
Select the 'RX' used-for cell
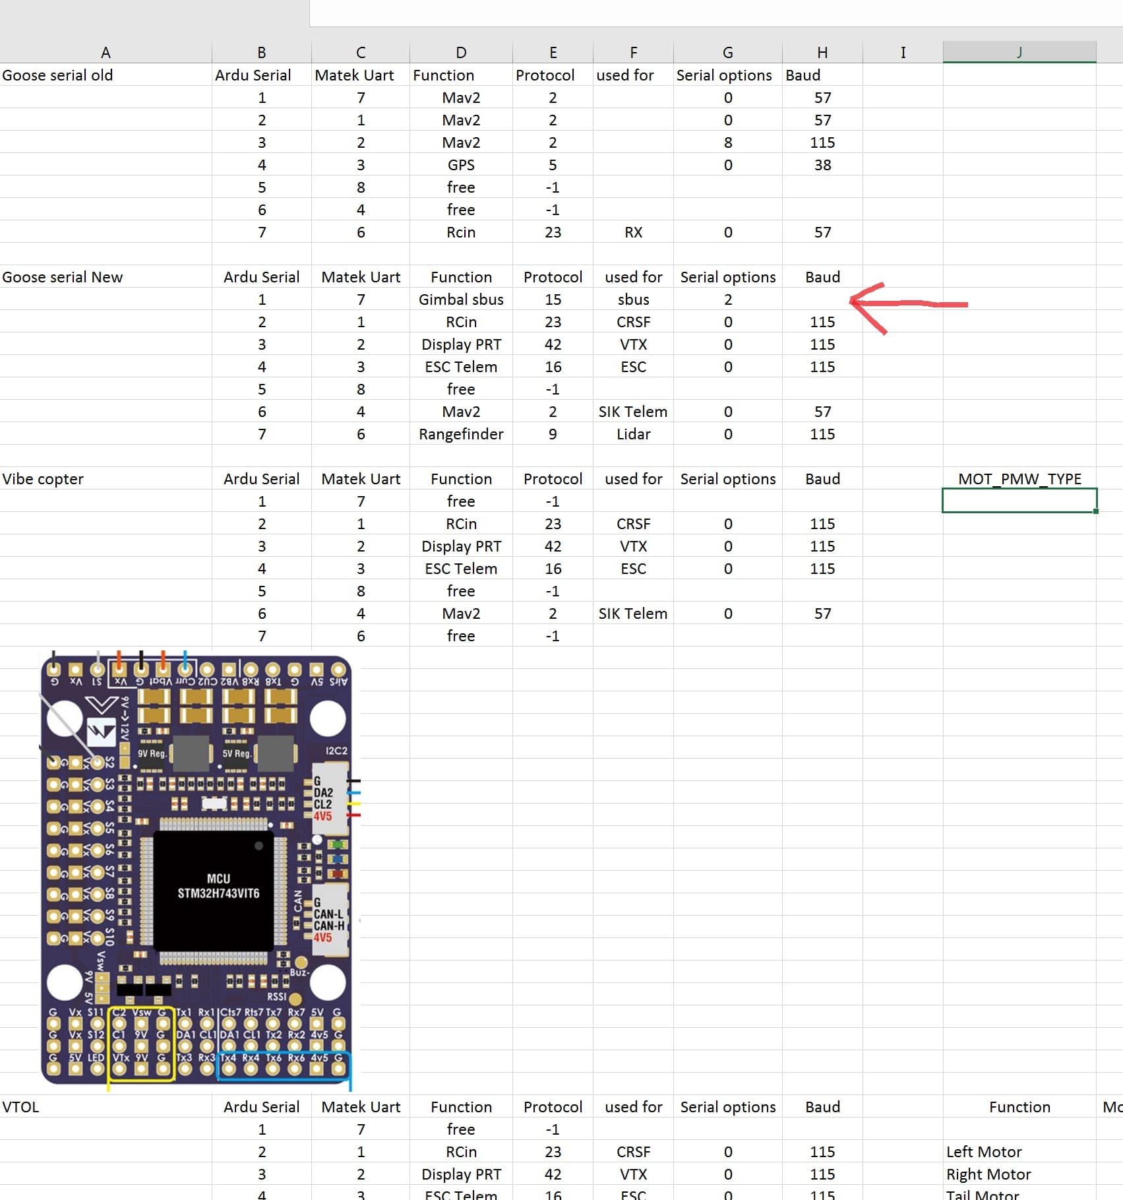coord(633,232)
